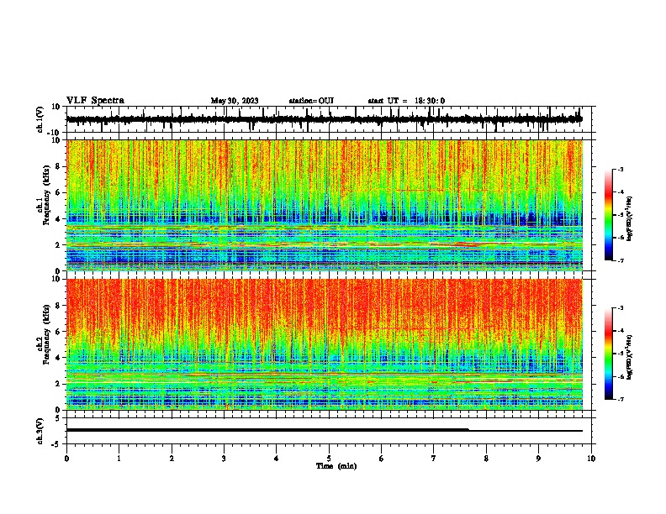
Task: Click the time axis tick label "3"
Action: point(224,459)
